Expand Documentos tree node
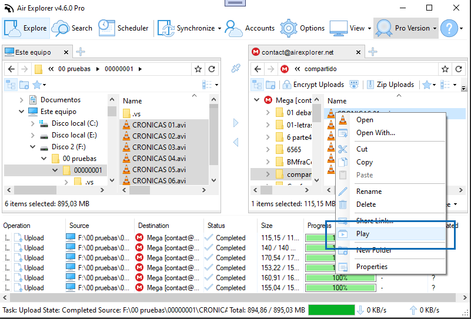 (21, 100)
